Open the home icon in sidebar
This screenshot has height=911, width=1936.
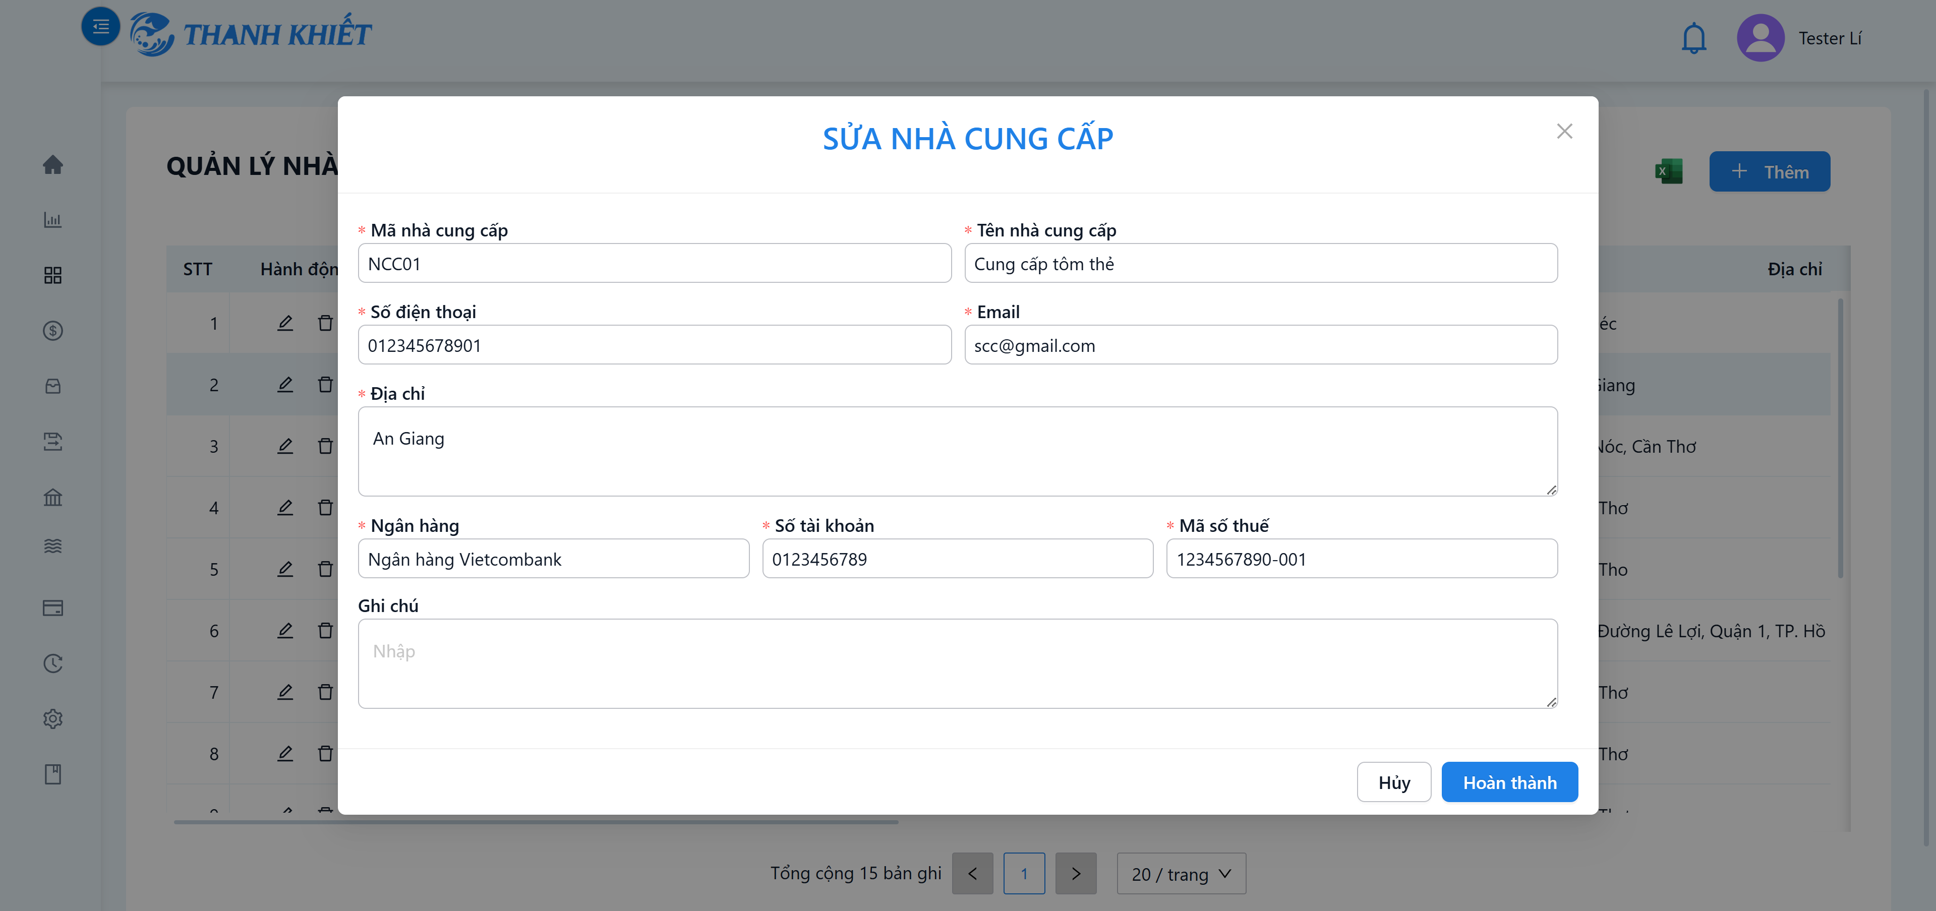pos(52,164)
